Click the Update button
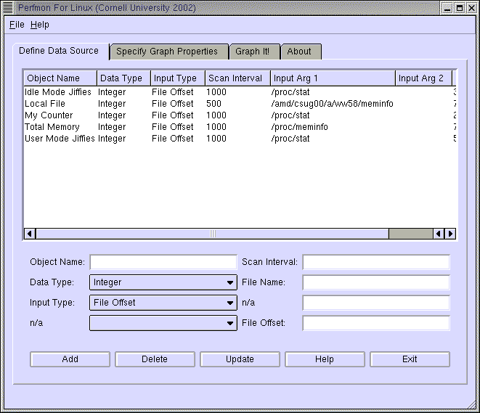Screen dimensions: 480x413 240,359
